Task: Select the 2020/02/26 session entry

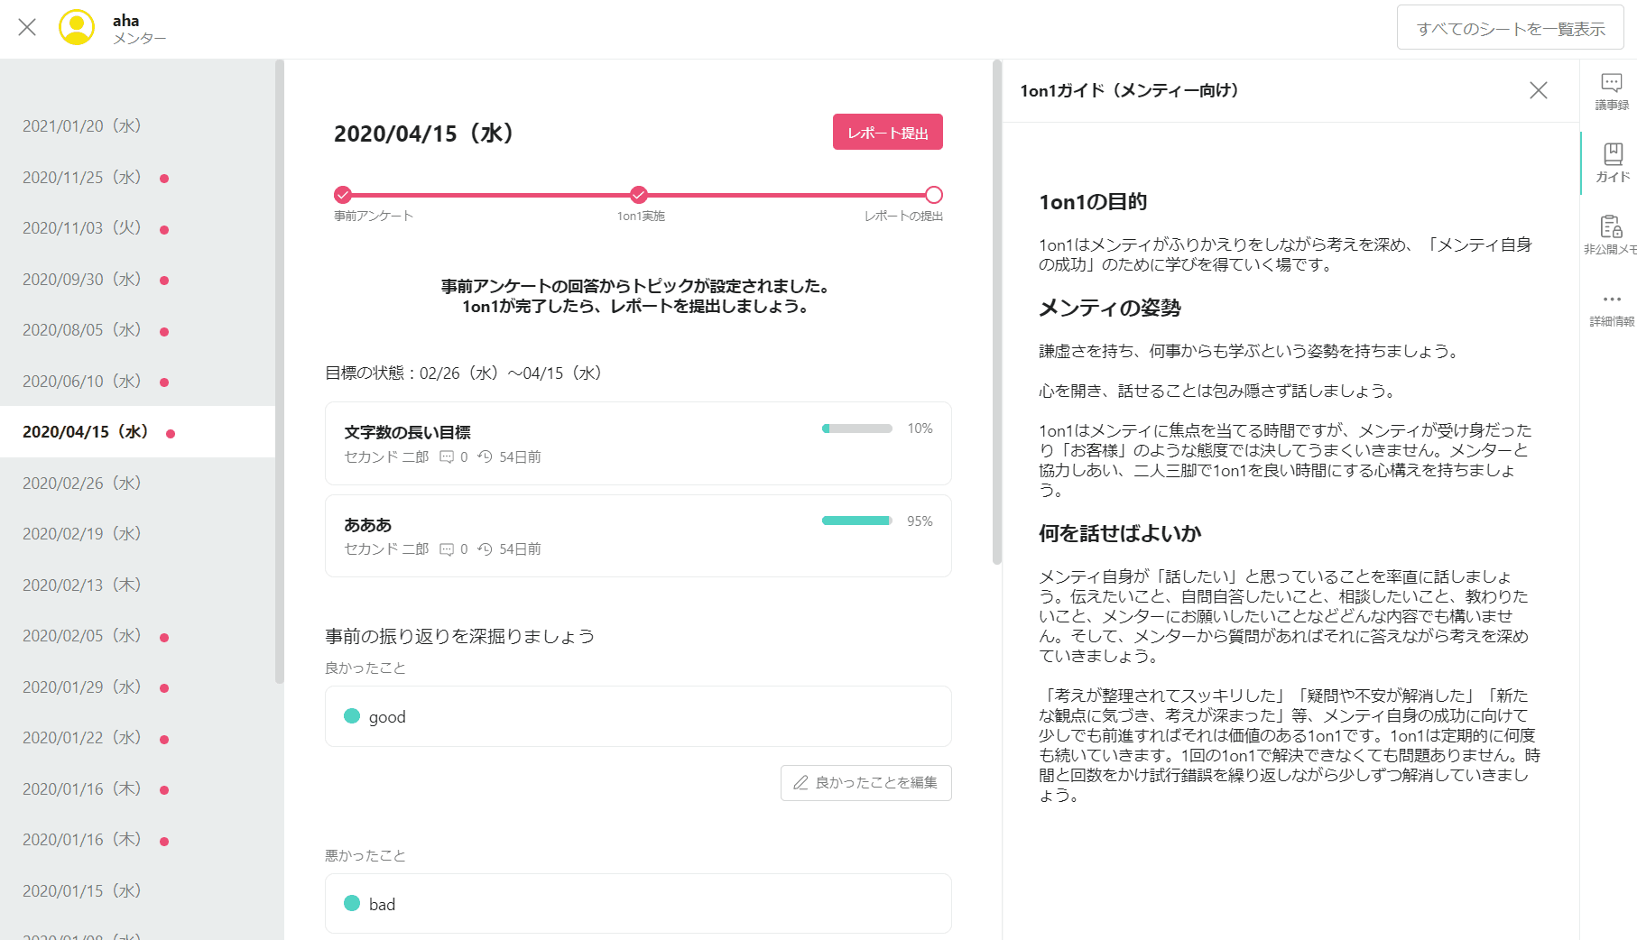Action: [82, 484]
